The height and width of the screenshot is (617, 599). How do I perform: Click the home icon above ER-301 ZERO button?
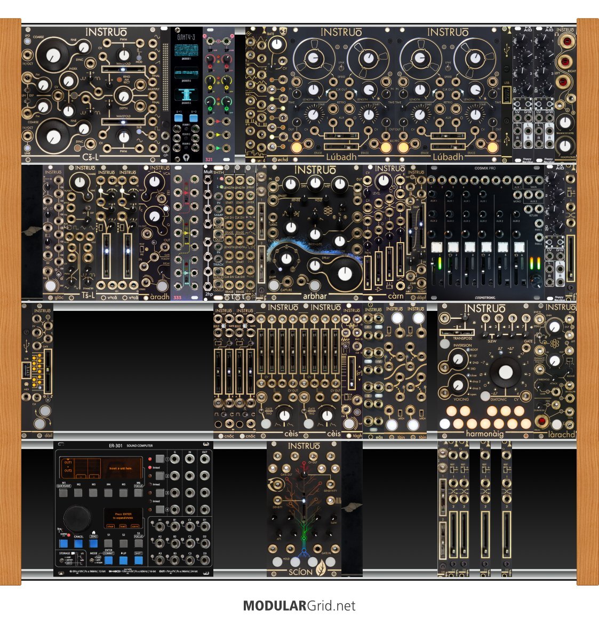point(94,533)
